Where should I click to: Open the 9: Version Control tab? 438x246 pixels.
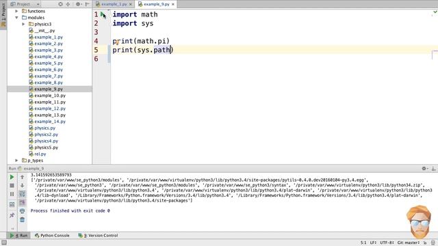pyautogui.click(x=98, y=235)
